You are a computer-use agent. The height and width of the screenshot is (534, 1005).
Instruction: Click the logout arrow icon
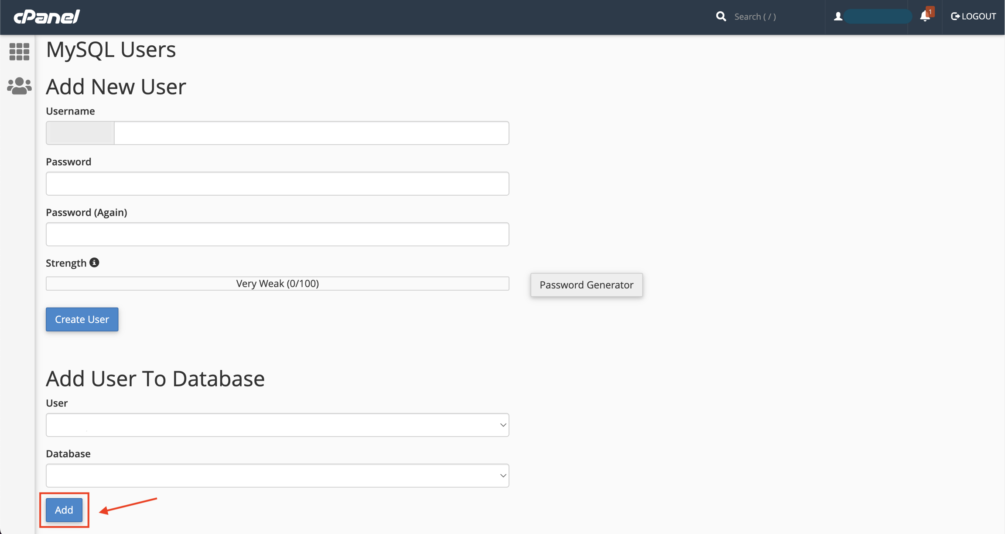[x=955, y=17]
